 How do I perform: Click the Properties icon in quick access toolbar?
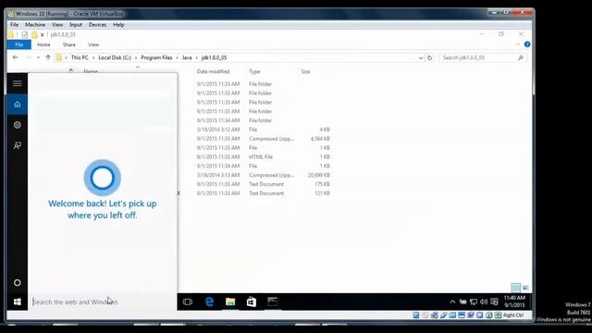click(25, 35)
